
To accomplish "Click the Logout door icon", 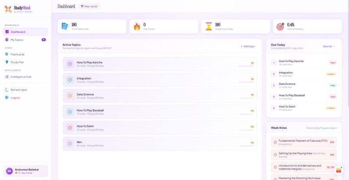I will point(7,97).
